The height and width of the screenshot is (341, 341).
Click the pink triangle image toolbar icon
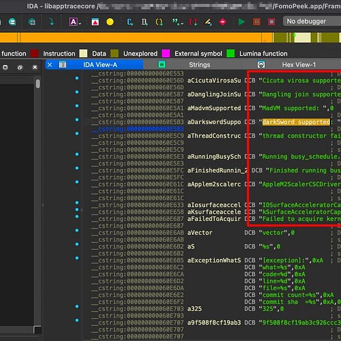coord(95,22)
